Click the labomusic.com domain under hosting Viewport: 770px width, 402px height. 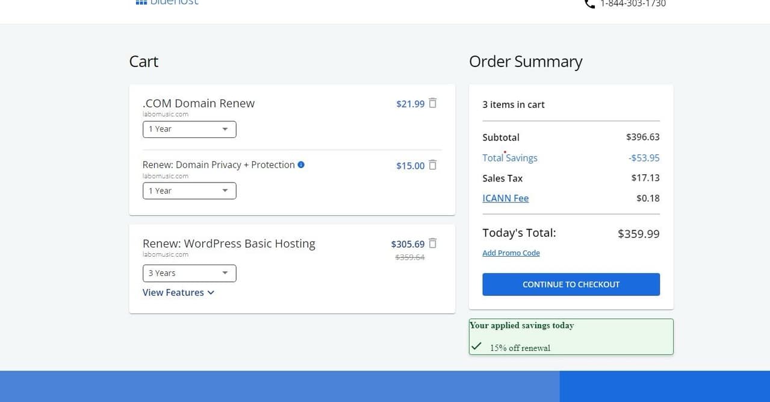click(x=166, y=254)
